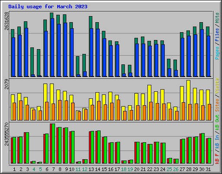The image size is (222, 174).
Task: Click the 'Sites' legend label
Action: tap(217, 105)
